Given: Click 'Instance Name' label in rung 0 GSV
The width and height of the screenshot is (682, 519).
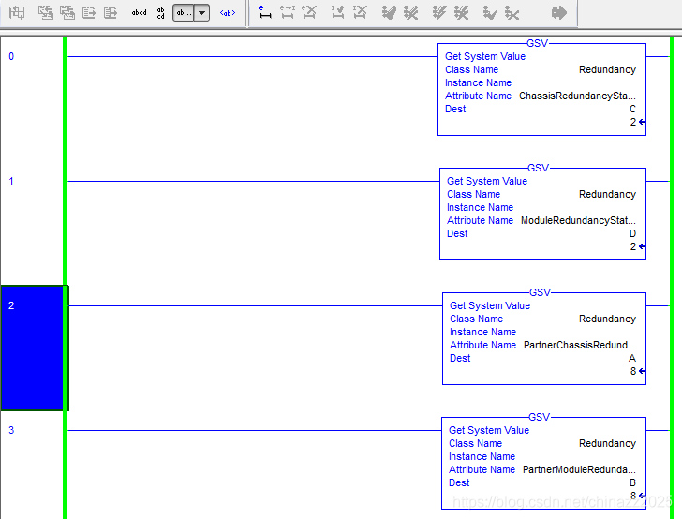Looking at the screenshot, I should coord(478,82).
